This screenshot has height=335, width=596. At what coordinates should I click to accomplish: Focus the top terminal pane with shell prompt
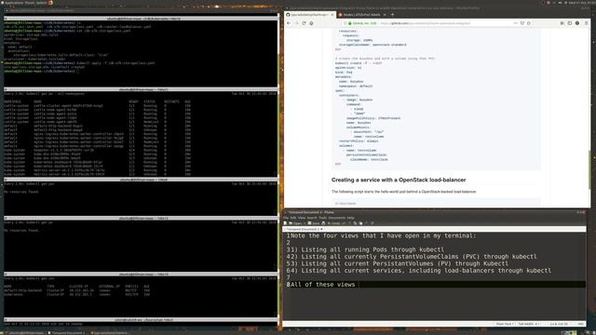point(141,53)
